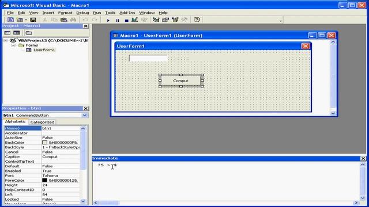Screen dimensions: 369x207
Task: Click the BackColor color swatch
Action: point(44,143)
